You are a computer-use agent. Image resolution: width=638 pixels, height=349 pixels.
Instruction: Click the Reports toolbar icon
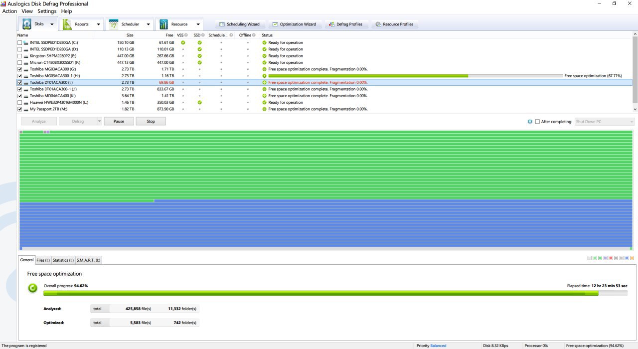67,24
